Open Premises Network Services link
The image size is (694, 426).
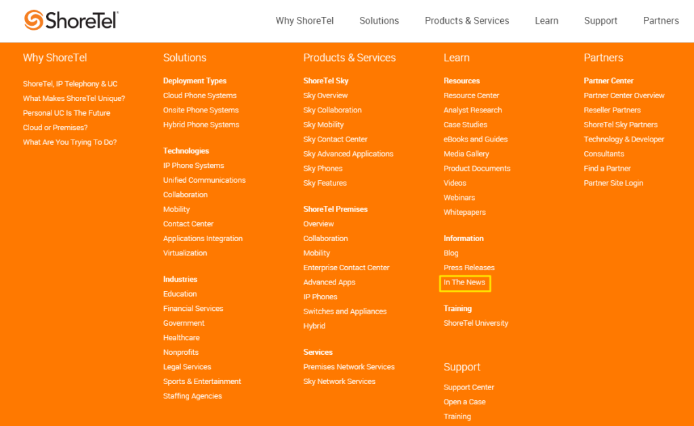(349, 366)
